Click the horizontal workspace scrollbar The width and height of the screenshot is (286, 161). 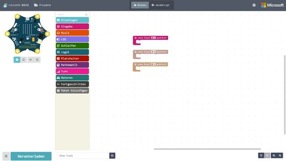(x=207, y=149)
